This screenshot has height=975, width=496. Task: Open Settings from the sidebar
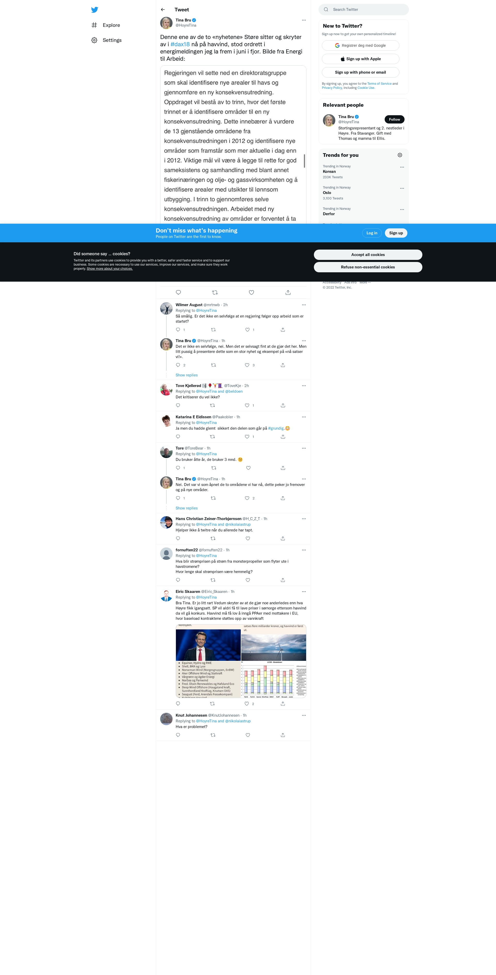(x=106, y=40)
